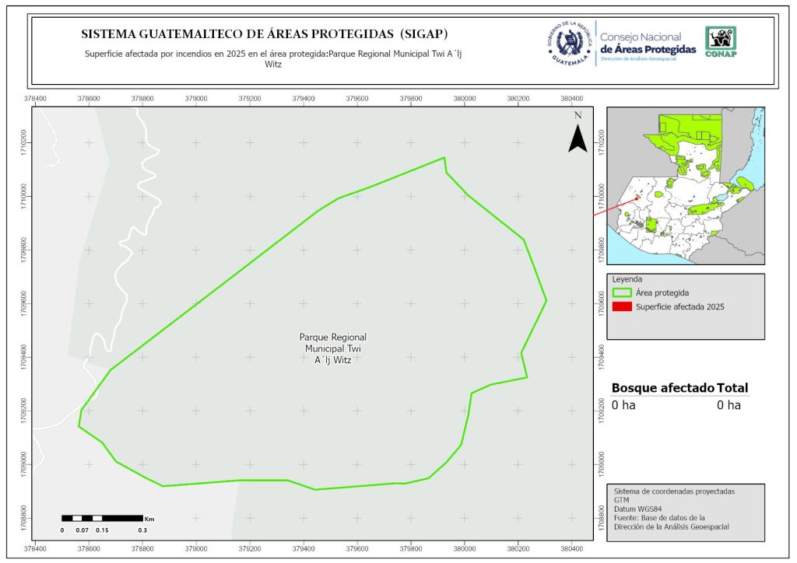
Task: Click the Leyenda heading
Action: click(629, 279)
